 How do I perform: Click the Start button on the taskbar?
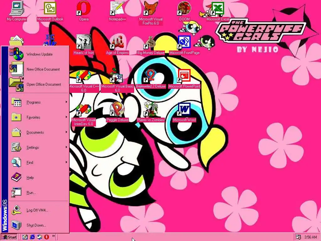point(9,237)
